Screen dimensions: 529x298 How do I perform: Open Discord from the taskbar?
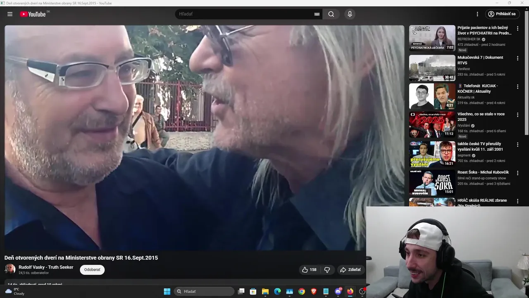pyautogui.click(x=338, y=291)
